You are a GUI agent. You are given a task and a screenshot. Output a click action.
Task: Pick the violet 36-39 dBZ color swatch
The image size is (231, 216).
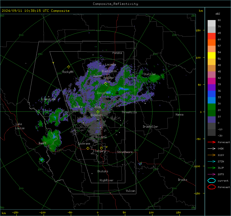[211, 87]
